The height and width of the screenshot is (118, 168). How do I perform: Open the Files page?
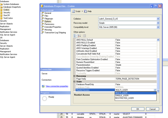point(46,16)
